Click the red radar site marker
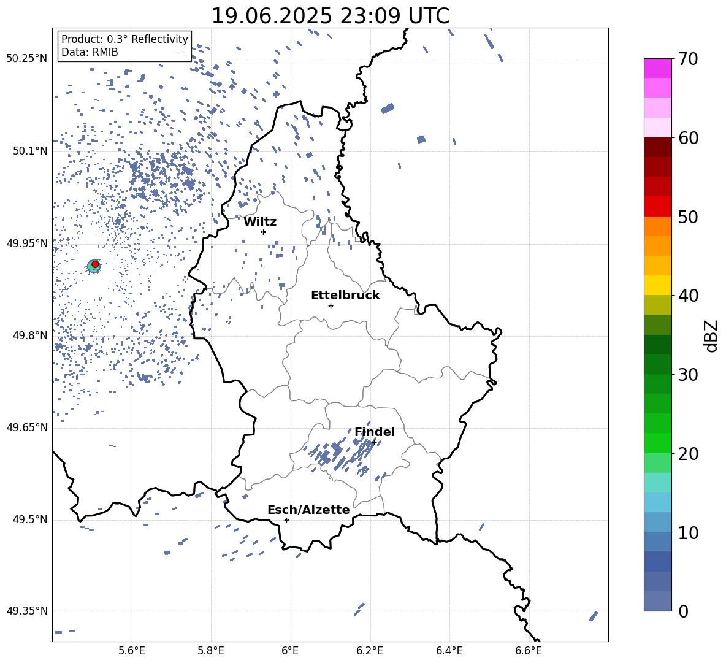The image size is (726, 663). [x=95, y=264]
